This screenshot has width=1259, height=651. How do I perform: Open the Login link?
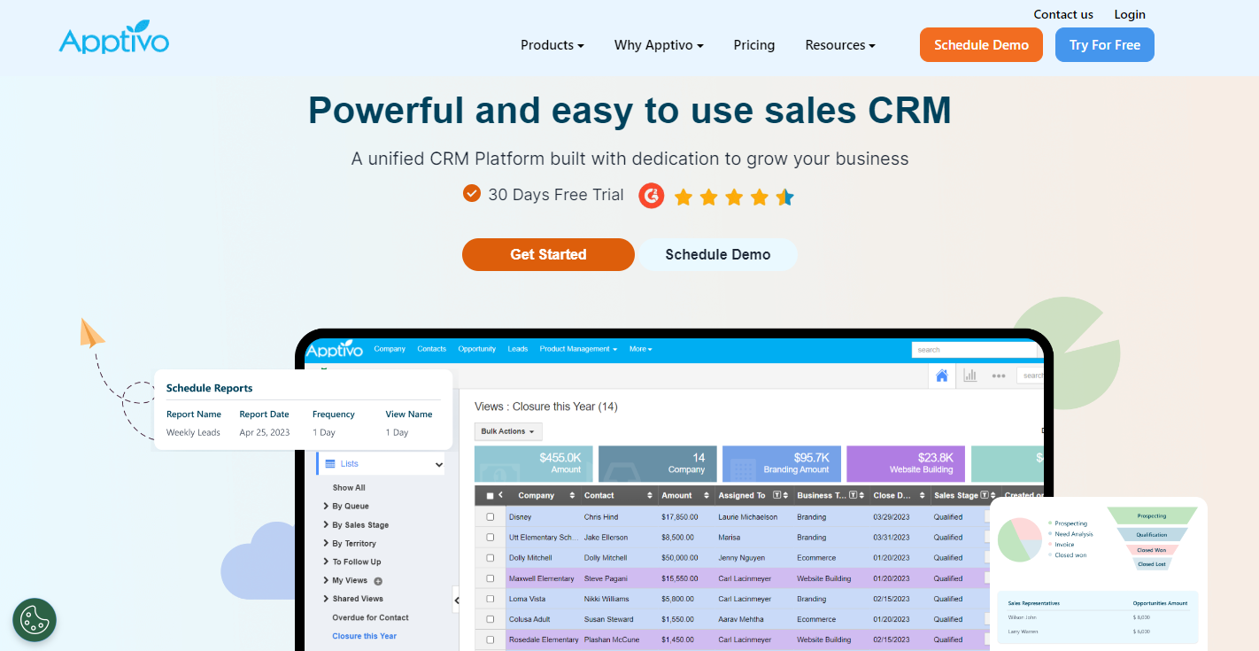[1130, 14]
